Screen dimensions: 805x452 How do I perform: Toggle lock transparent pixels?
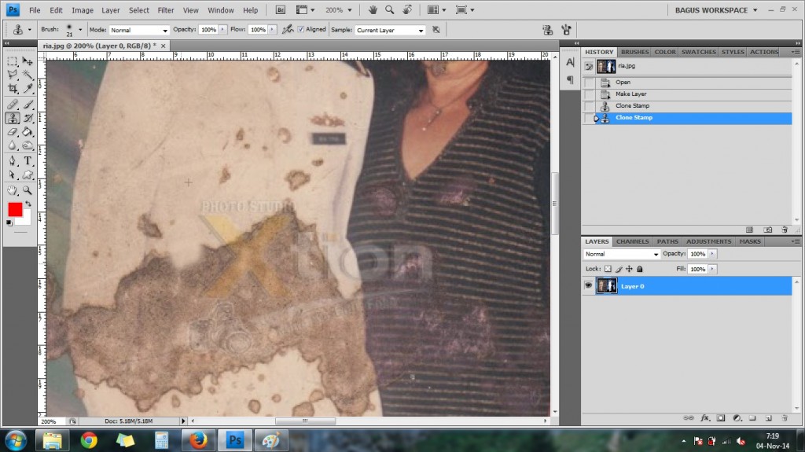608,269
